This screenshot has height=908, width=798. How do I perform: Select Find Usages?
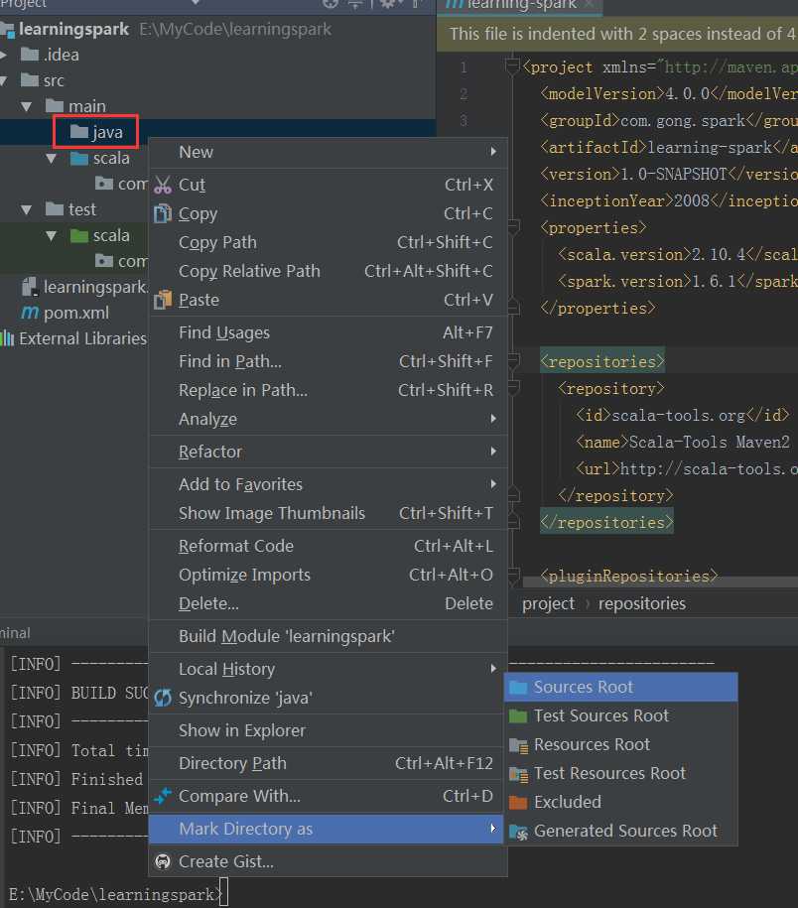[x=329, y=333]
